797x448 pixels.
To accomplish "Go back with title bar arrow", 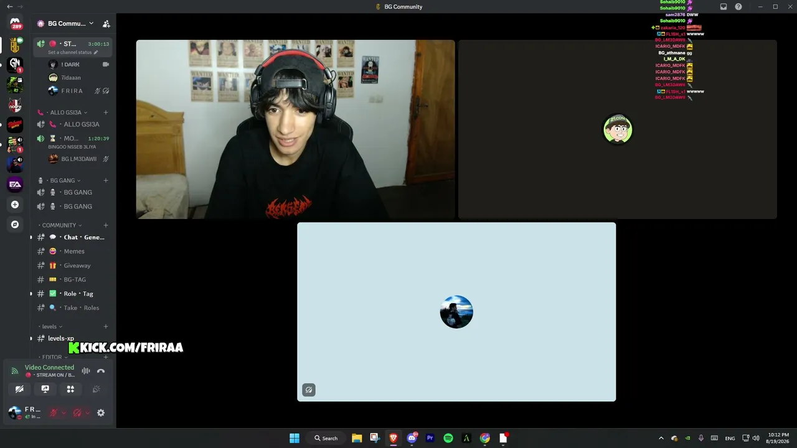I will coord(9,7).
